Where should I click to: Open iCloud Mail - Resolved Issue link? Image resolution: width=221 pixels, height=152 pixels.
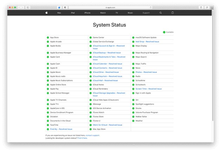coord(105,81)
